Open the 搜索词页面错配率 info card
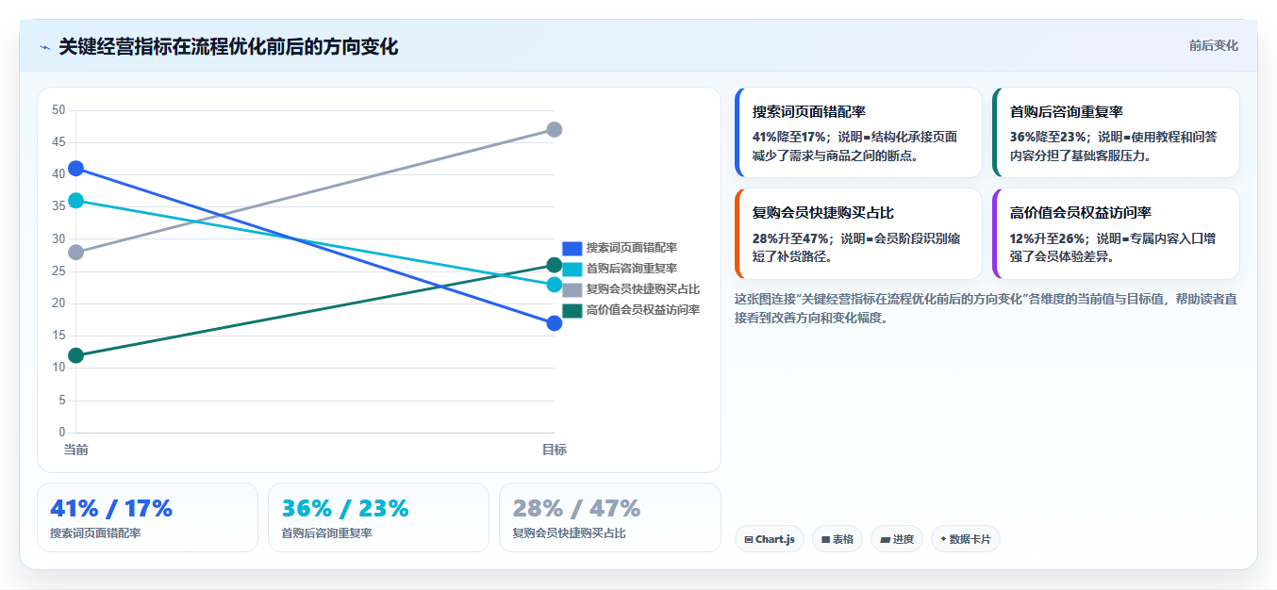The image size is (1277, 590). point(858,133)
